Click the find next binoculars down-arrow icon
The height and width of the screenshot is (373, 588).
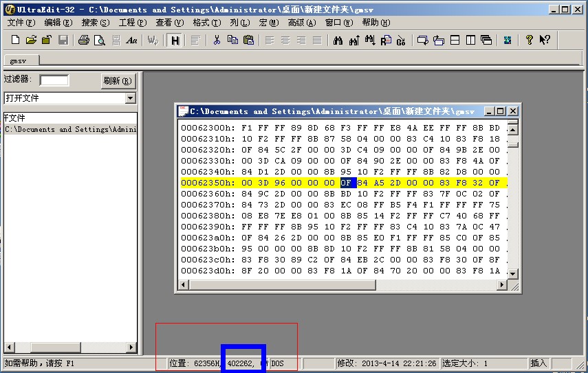tap(370, 40)
